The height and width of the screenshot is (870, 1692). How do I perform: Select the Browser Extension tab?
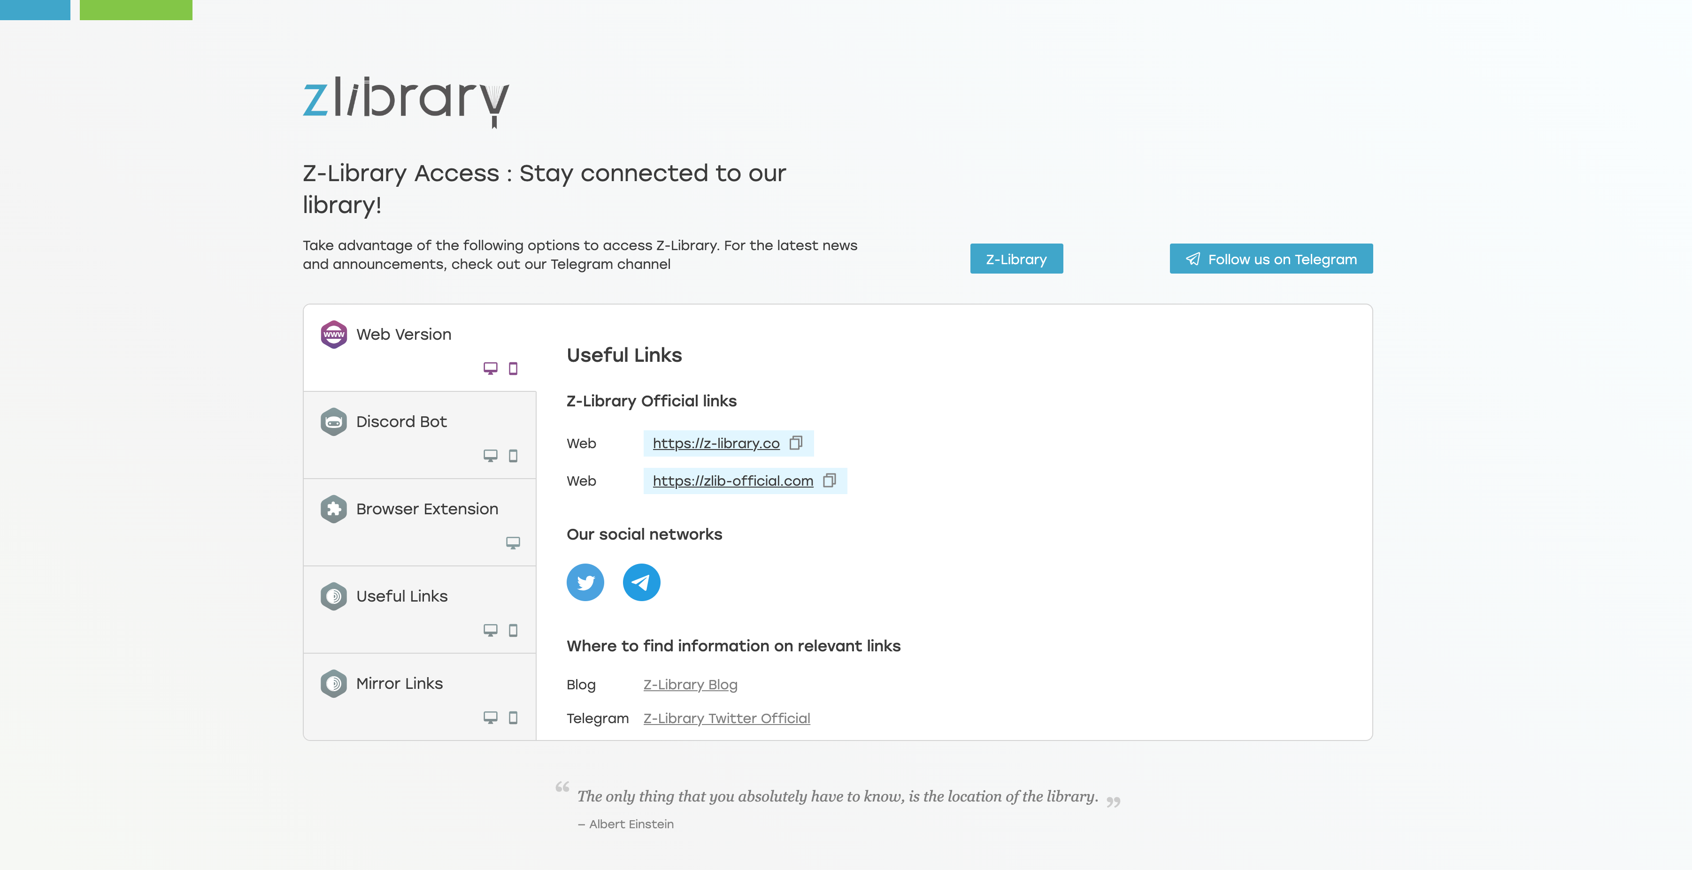(x=427, y=510)
